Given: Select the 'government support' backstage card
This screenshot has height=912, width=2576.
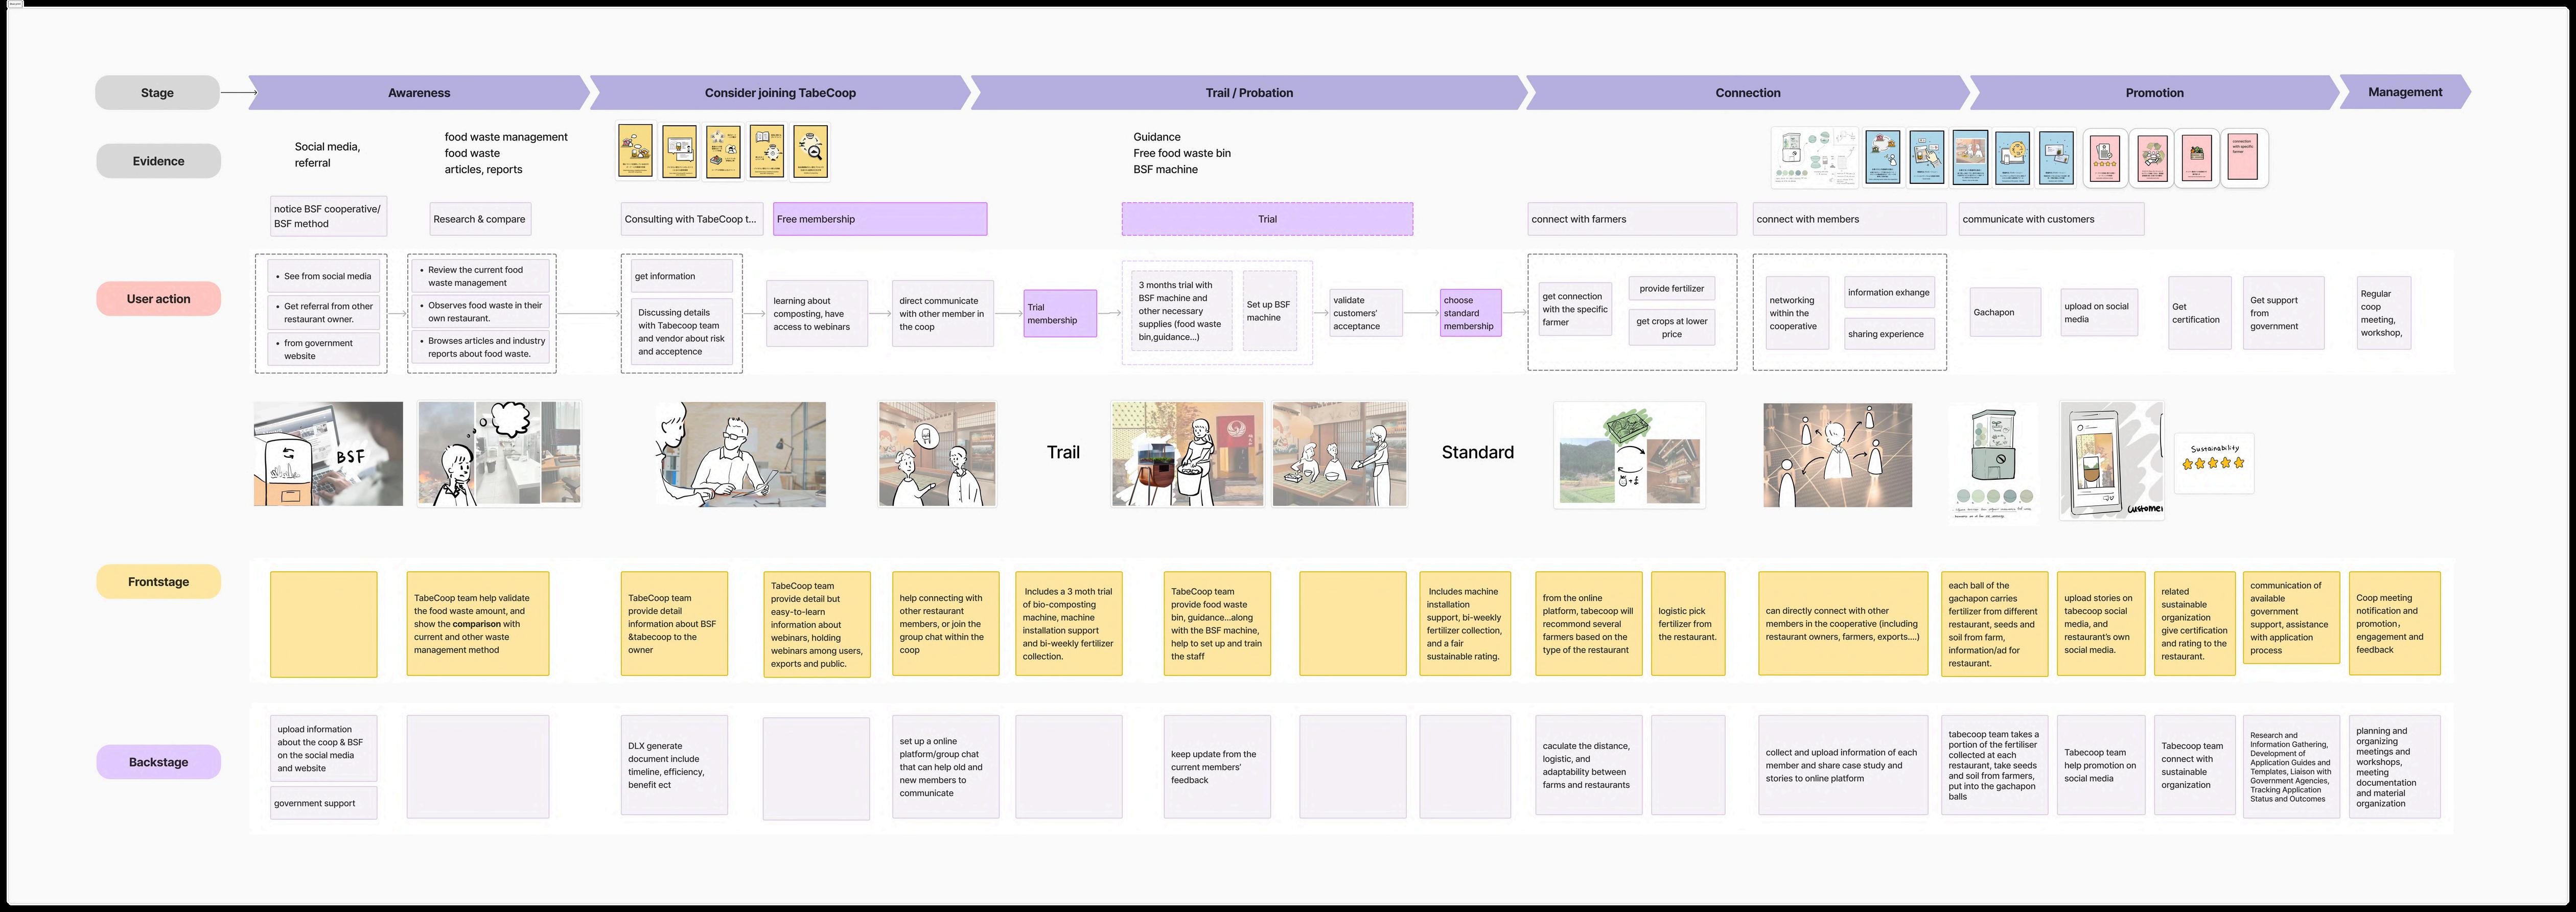Looking at the screenshot, I should point(323,803).
